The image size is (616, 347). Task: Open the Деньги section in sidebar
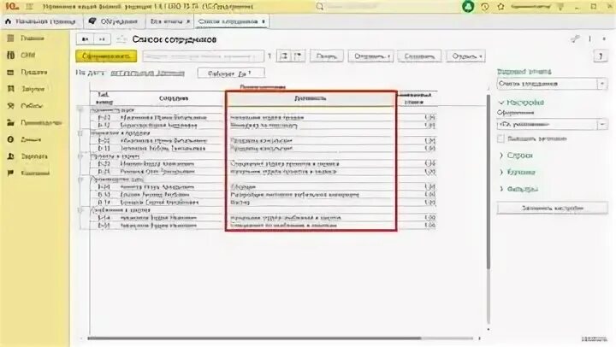[x=24, y=139]
